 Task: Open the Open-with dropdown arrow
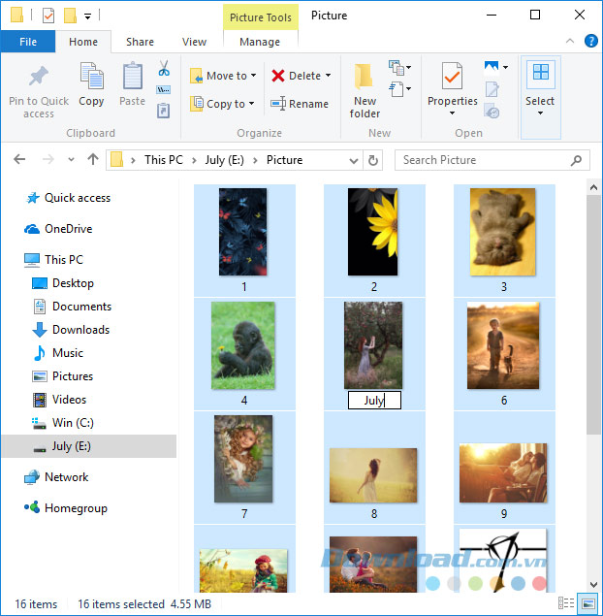tap(506, 67)
